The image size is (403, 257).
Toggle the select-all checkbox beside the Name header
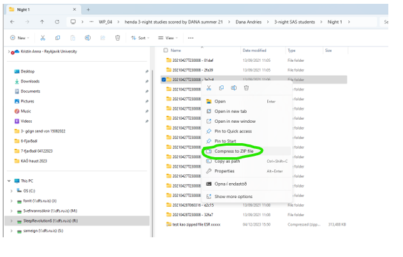tap(166, 50)
